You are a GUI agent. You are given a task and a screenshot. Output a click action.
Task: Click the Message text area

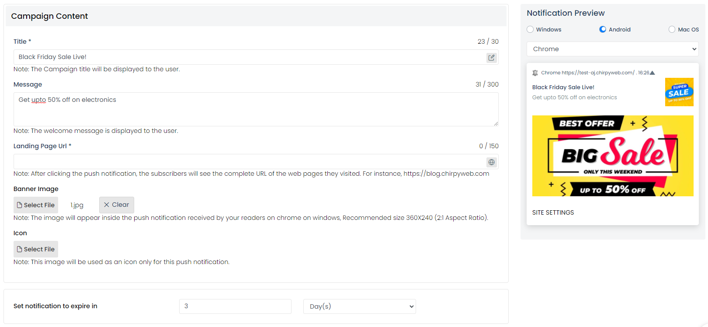pos(256,109)
